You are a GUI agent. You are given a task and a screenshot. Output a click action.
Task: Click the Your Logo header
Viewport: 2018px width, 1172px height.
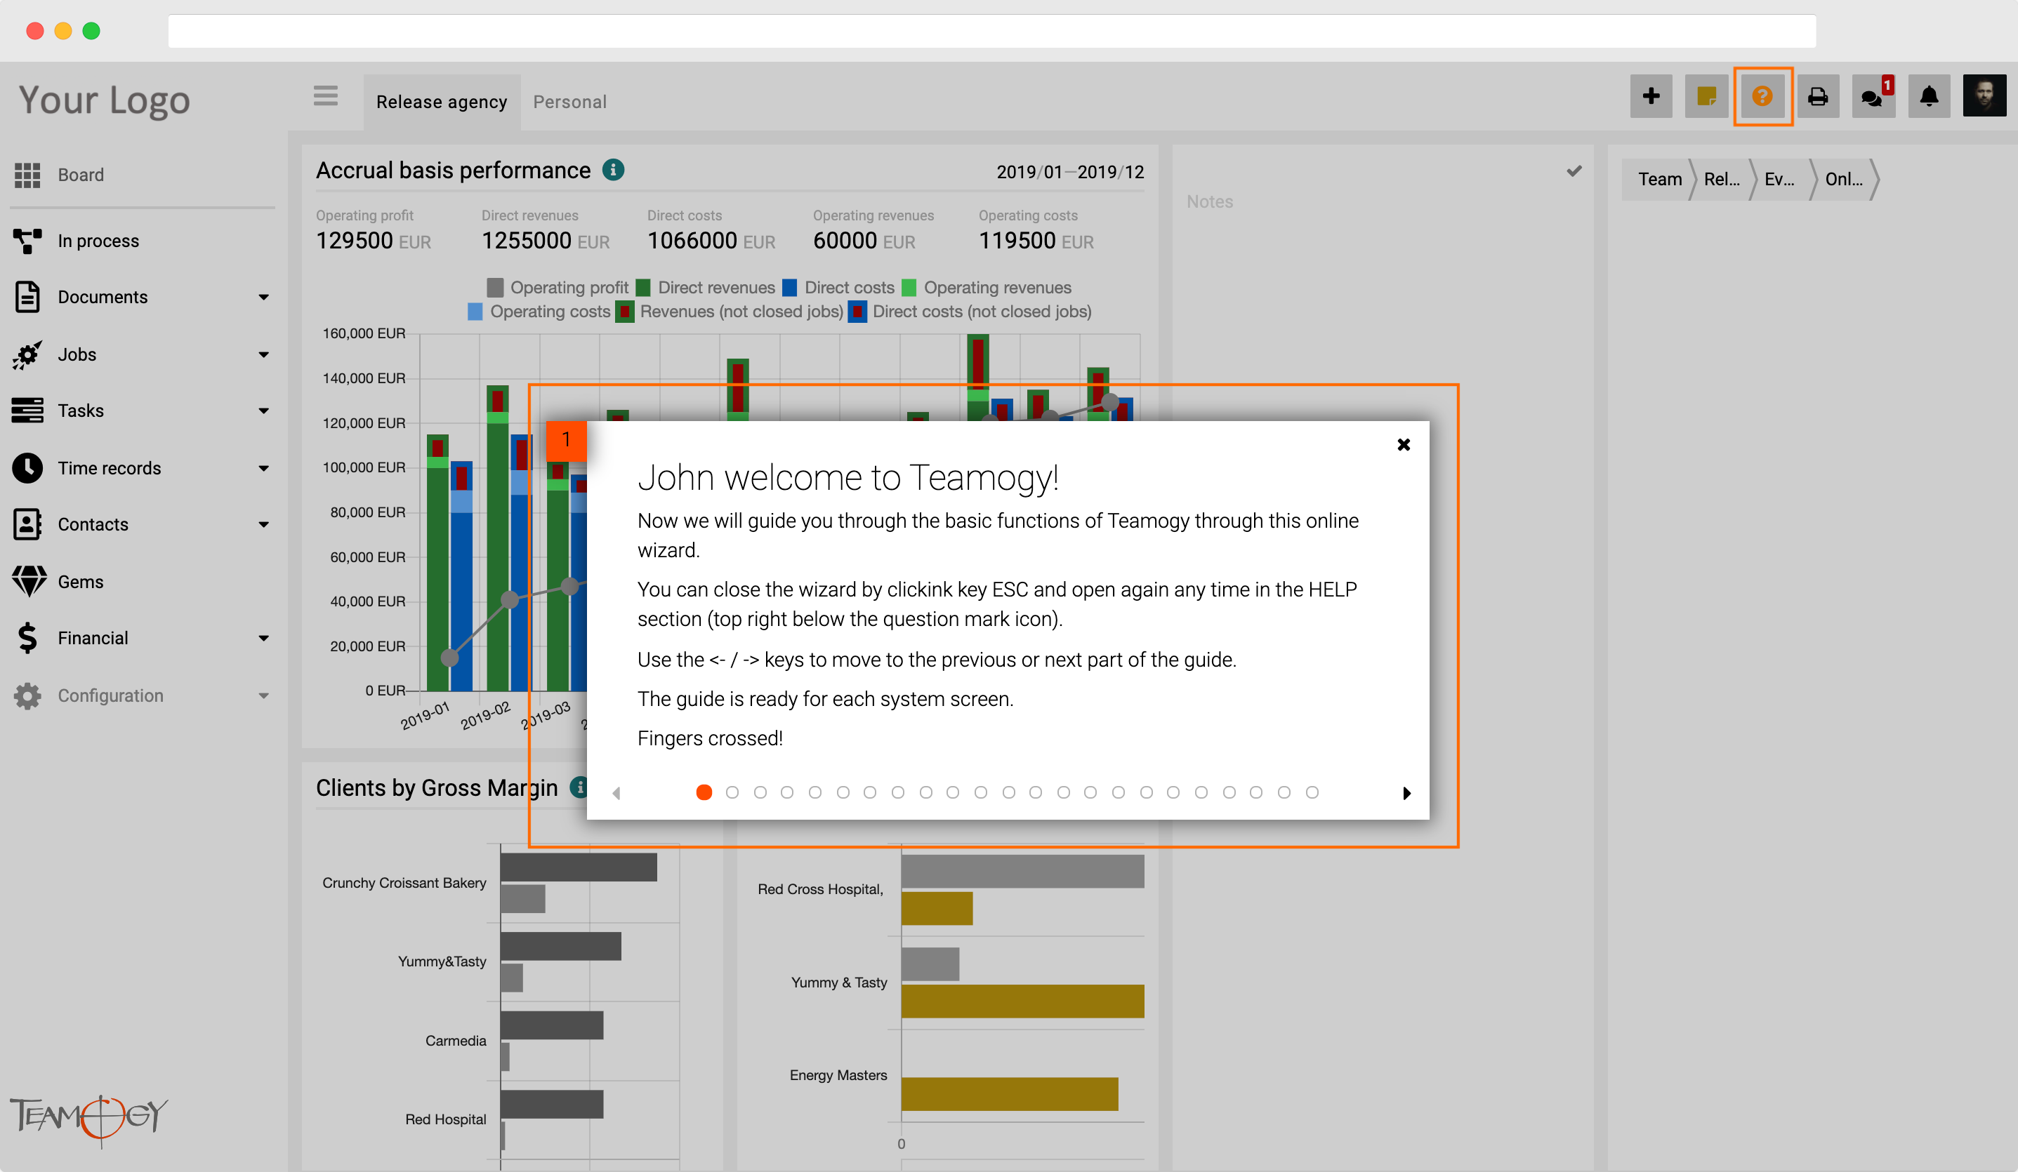click(104, 100)
